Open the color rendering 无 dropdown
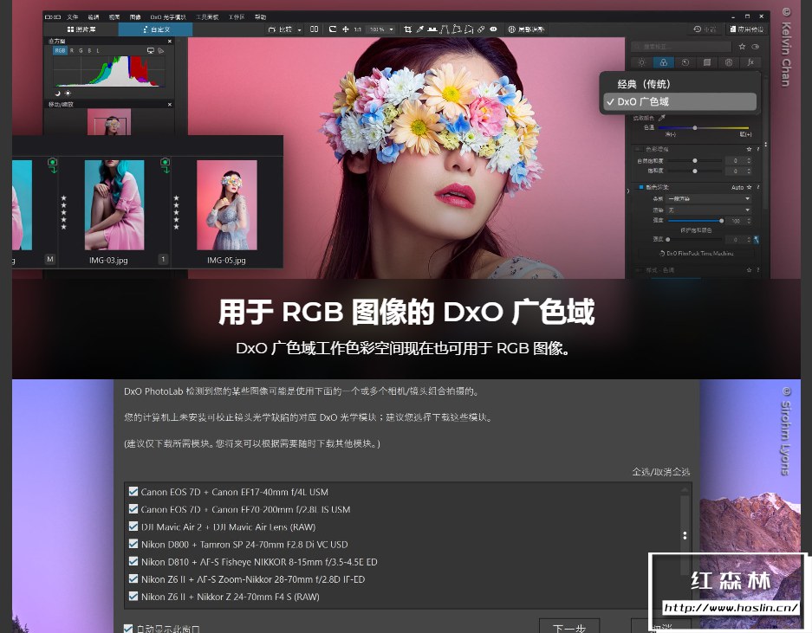 click(x=708, y=210)
